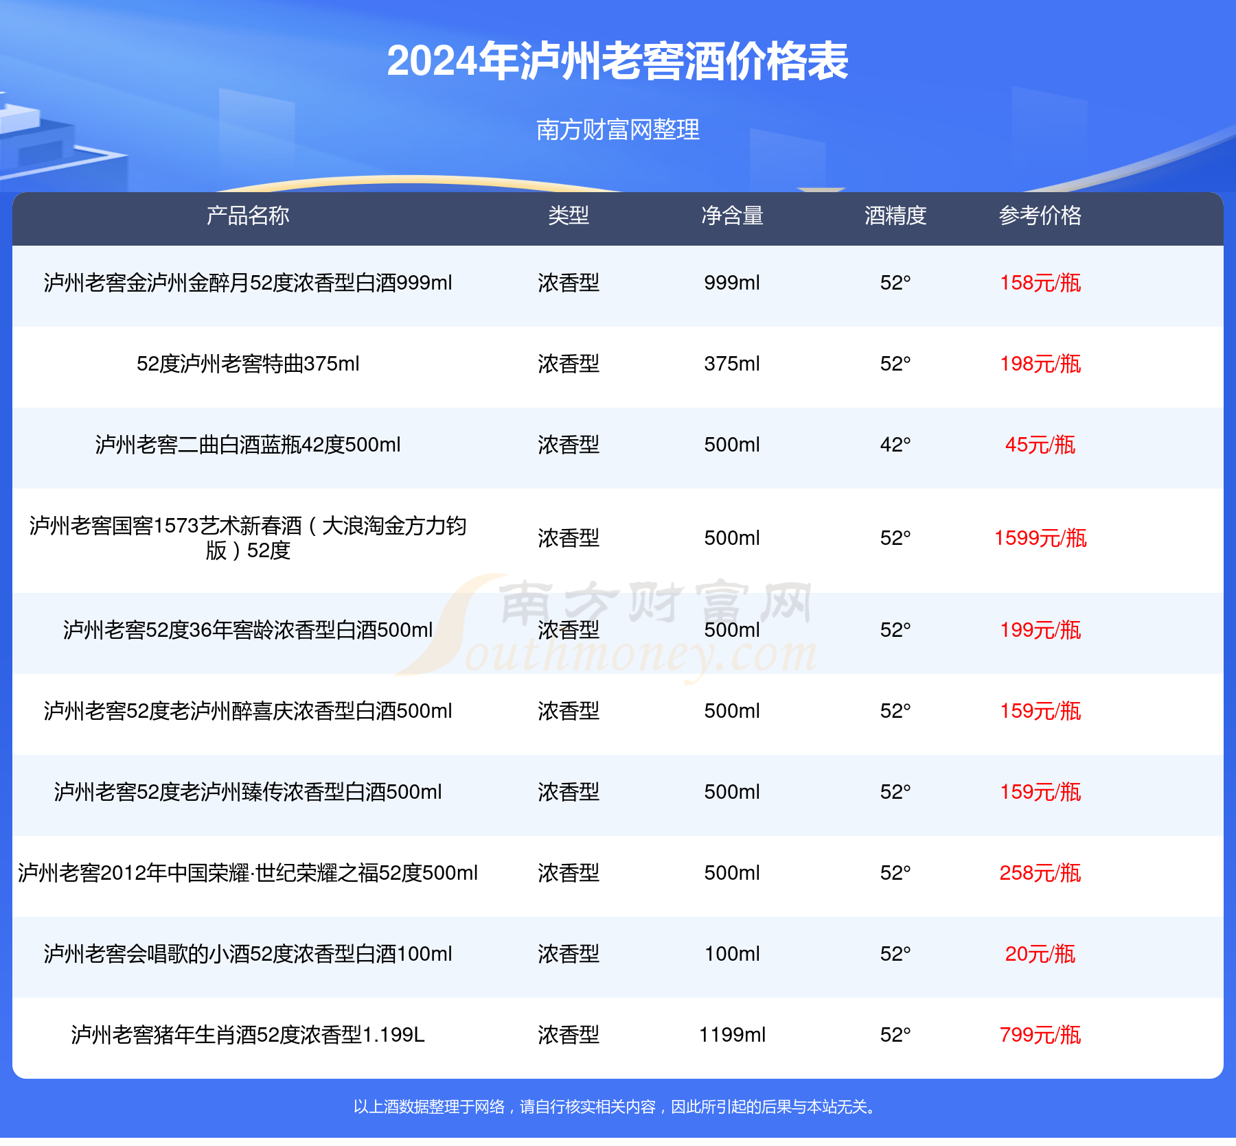
Task: Click the 199元/瓶 price
Action: (x=1040, y=630)
